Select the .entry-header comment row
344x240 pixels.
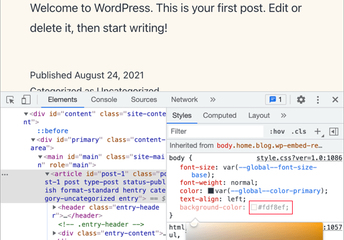[101, 224]
